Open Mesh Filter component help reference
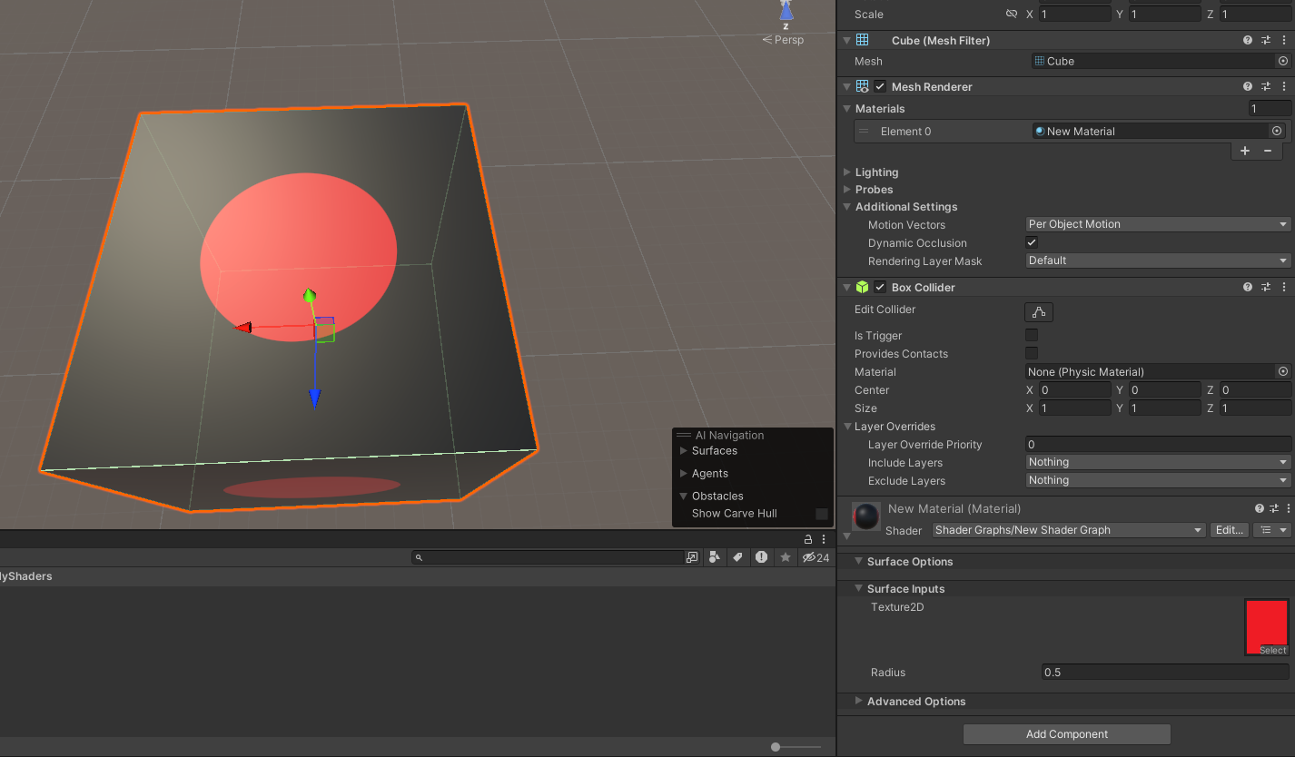Screen dimensions: 1295x757 (1248, 41)
